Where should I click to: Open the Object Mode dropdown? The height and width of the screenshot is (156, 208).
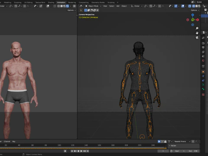[93, 6]
